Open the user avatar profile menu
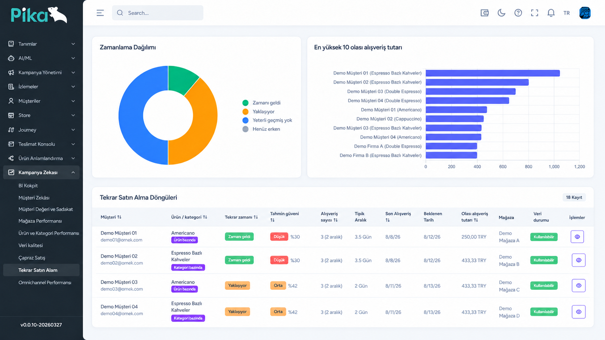 [585, 13]
